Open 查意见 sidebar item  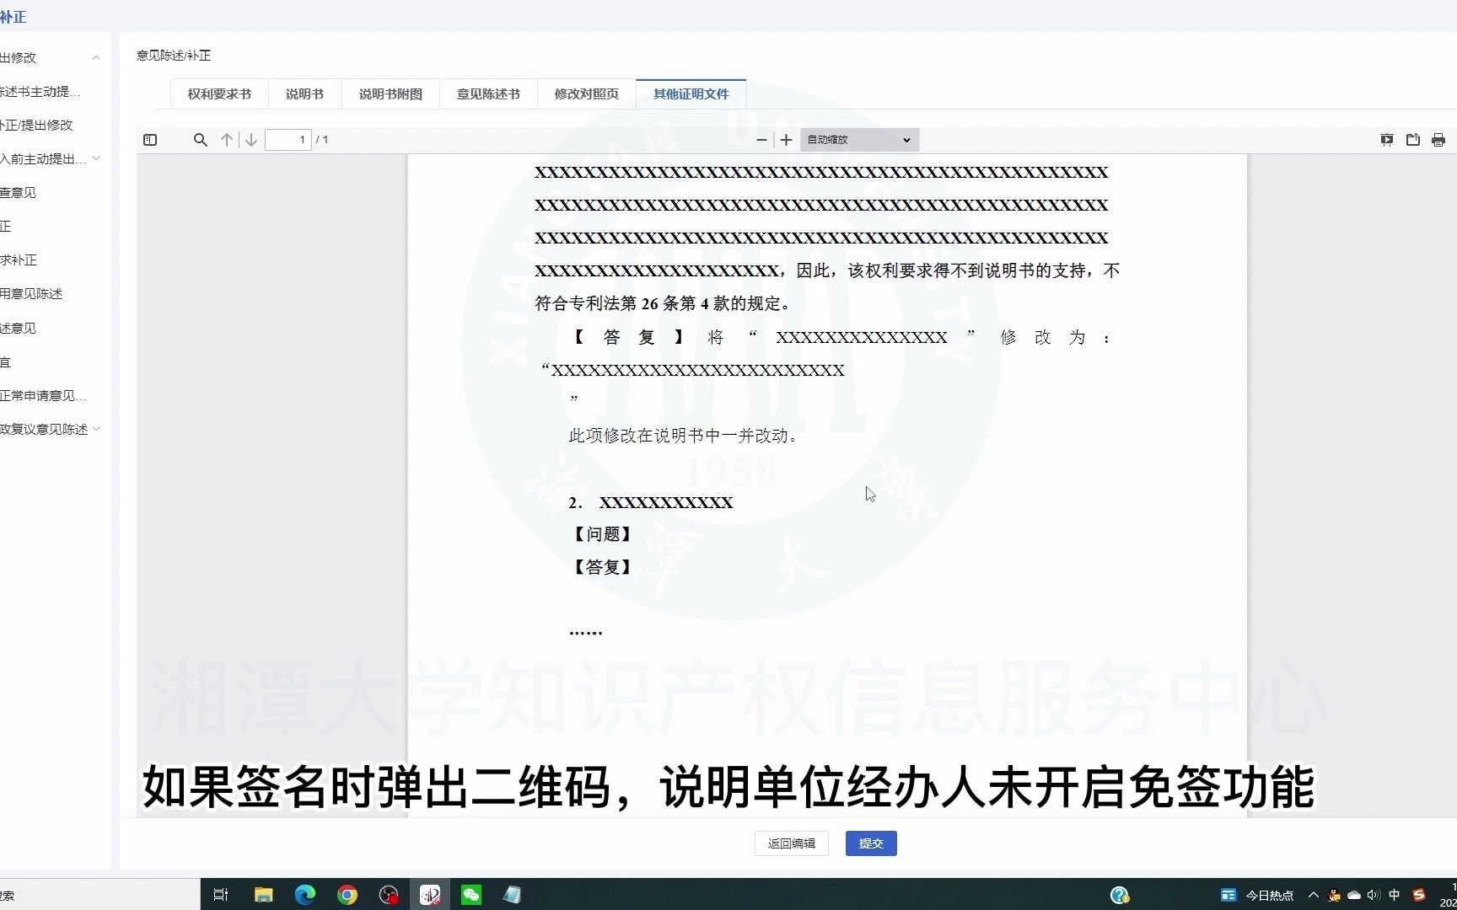pyautogui.click(x=18, y=192)
